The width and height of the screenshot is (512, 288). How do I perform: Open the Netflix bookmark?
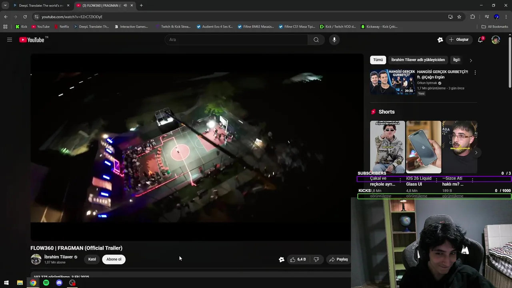pos(61,27)
